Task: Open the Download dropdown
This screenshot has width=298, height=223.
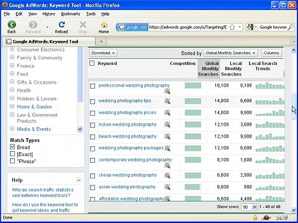Action: point(103,53)
